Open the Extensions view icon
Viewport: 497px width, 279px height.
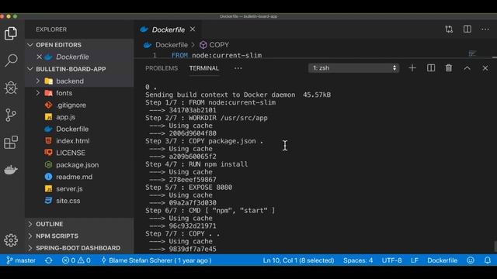tap(11, 143)
